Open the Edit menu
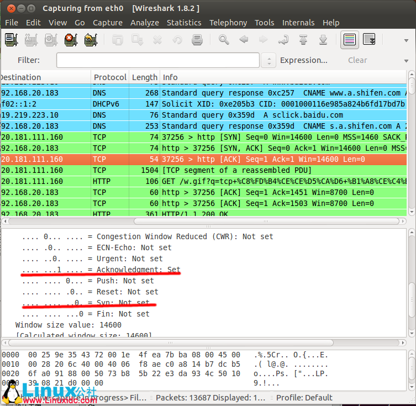The height and width of the screenshot is (406, 416). [34, 23]
